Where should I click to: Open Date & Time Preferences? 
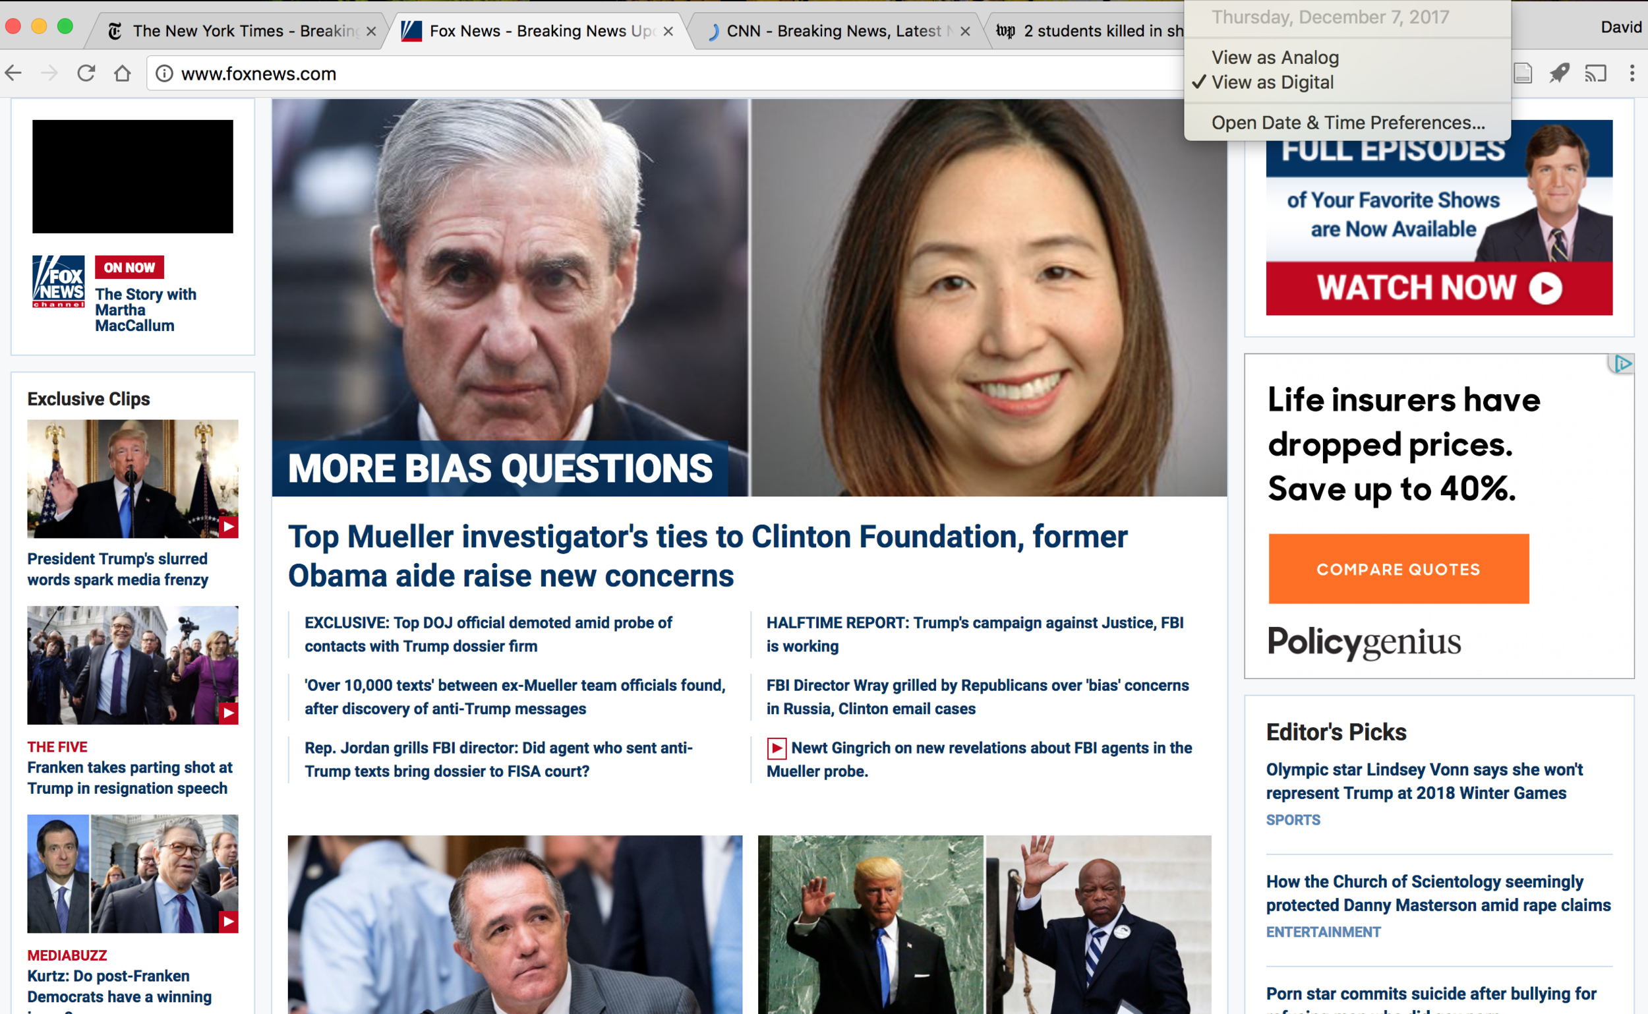click(x=1347, y=123)
